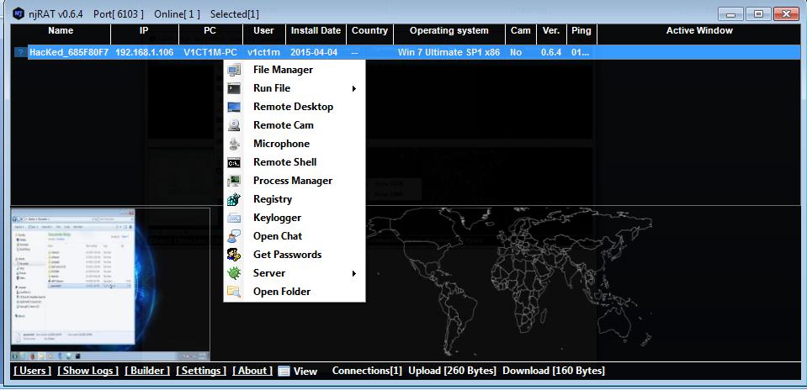Sort by the IP column header

[145, 31]
